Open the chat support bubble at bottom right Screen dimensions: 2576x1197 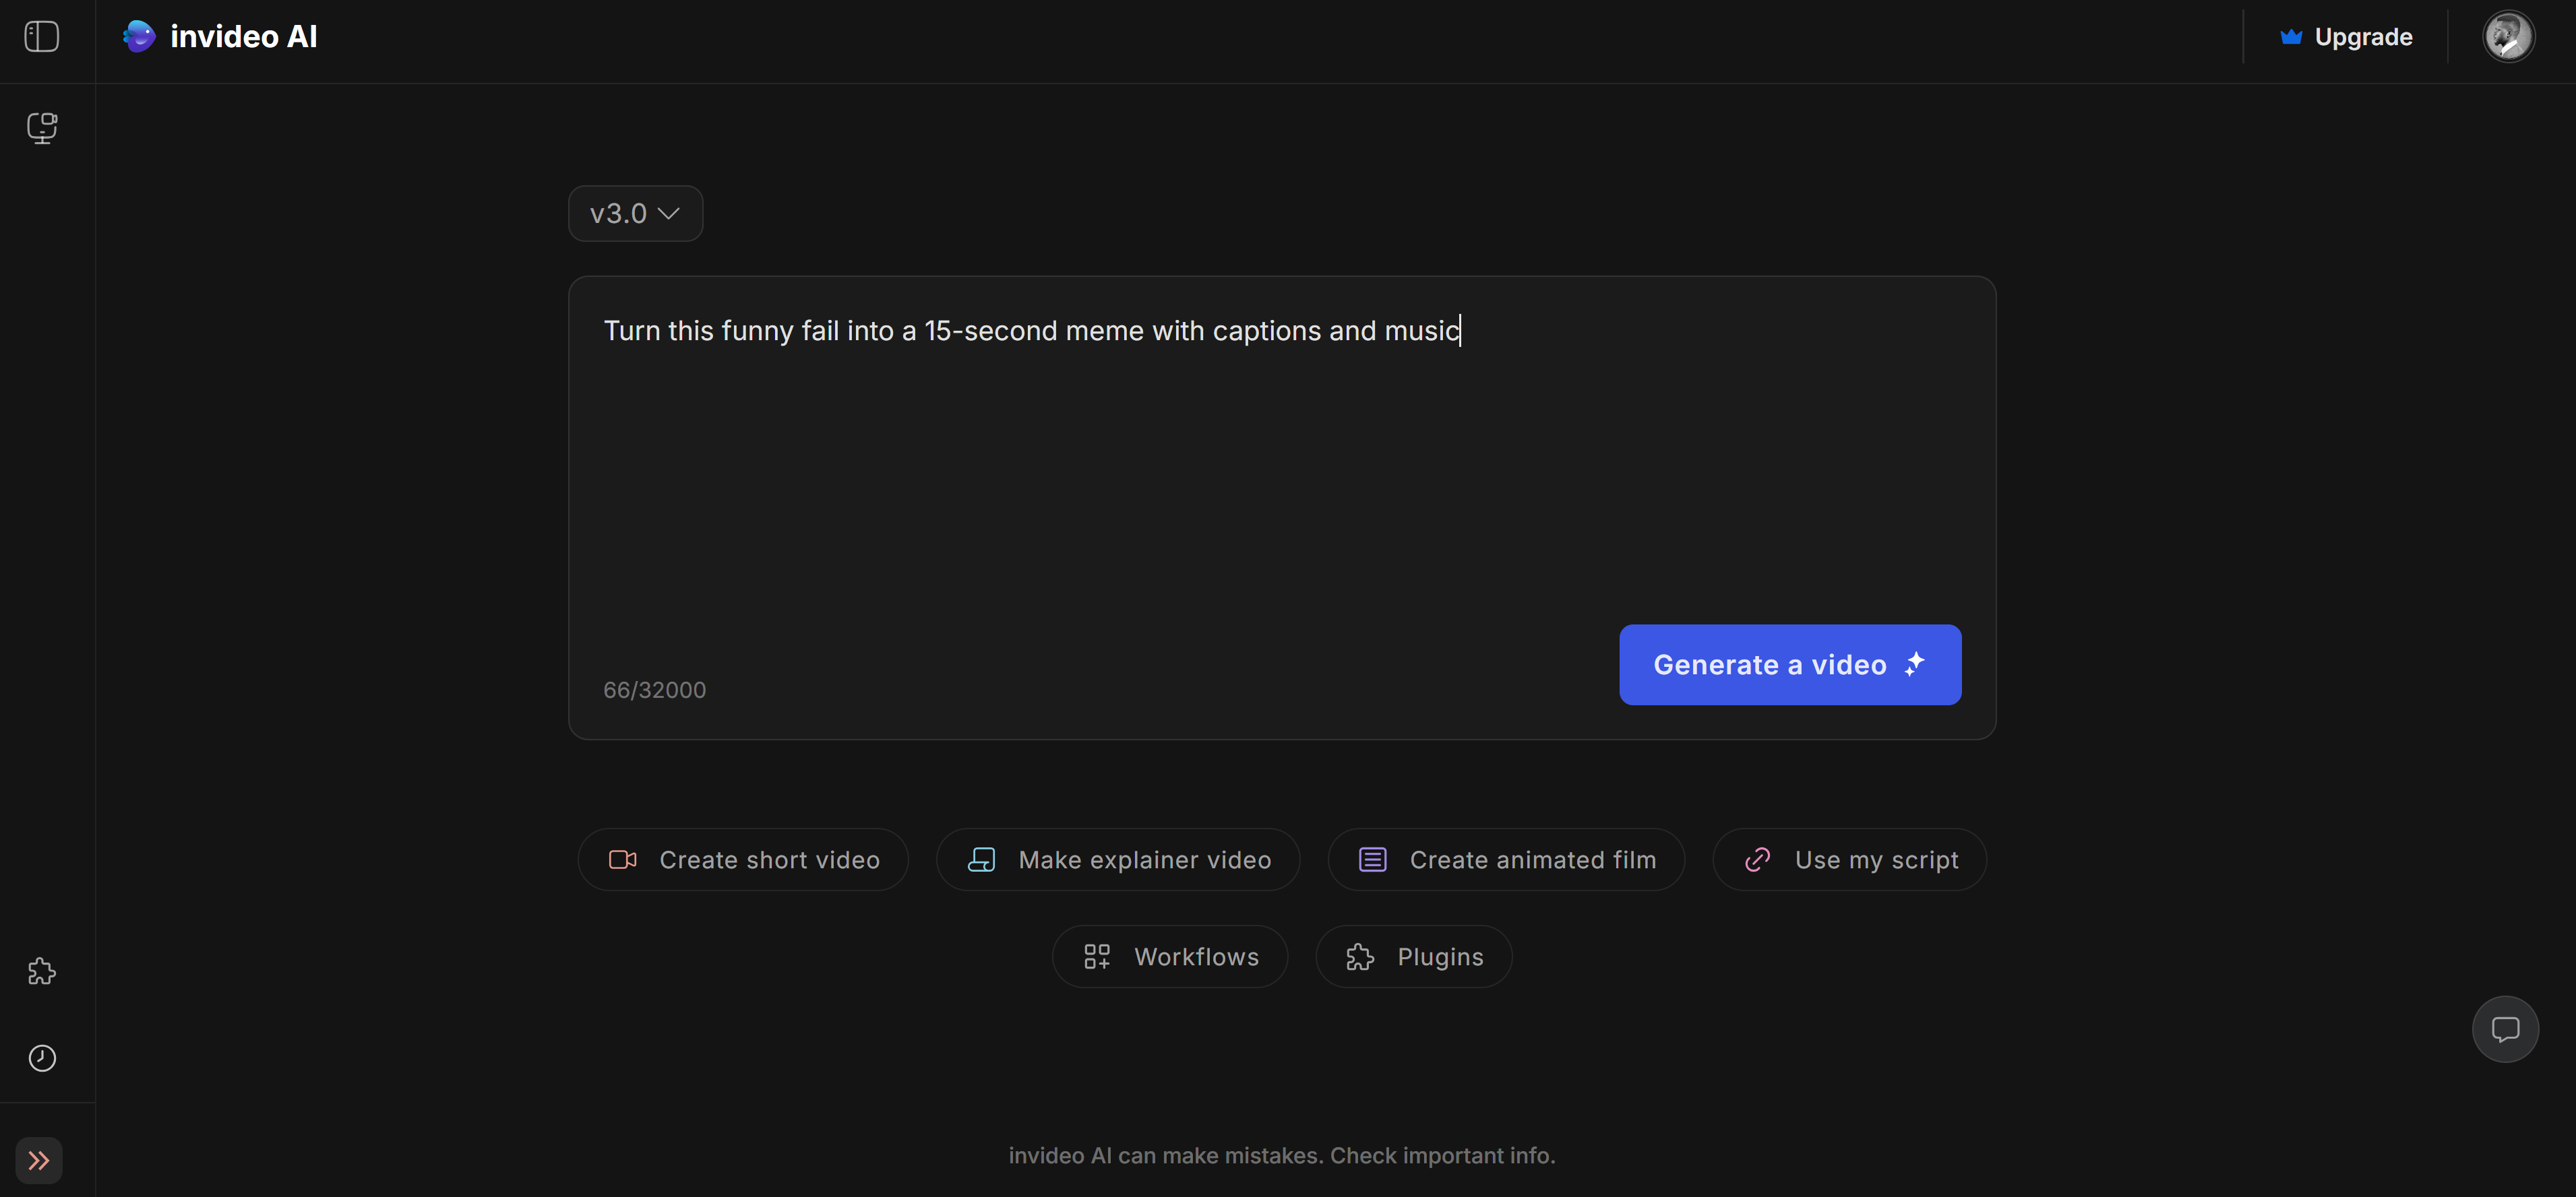click(2505, 1029)
